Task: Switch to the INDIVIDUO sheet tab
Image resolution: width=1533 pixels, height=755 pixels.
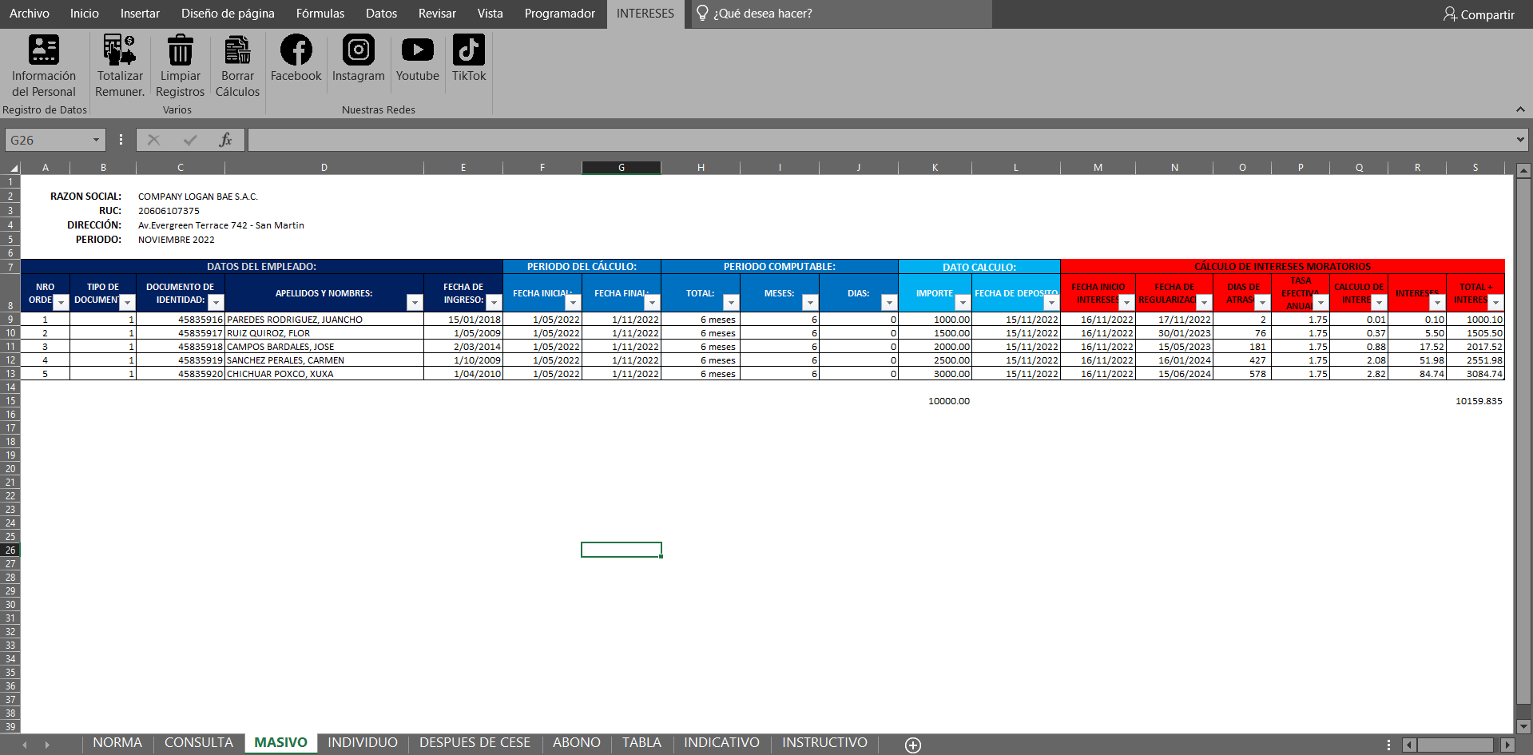Action: [x=362, y=743]
